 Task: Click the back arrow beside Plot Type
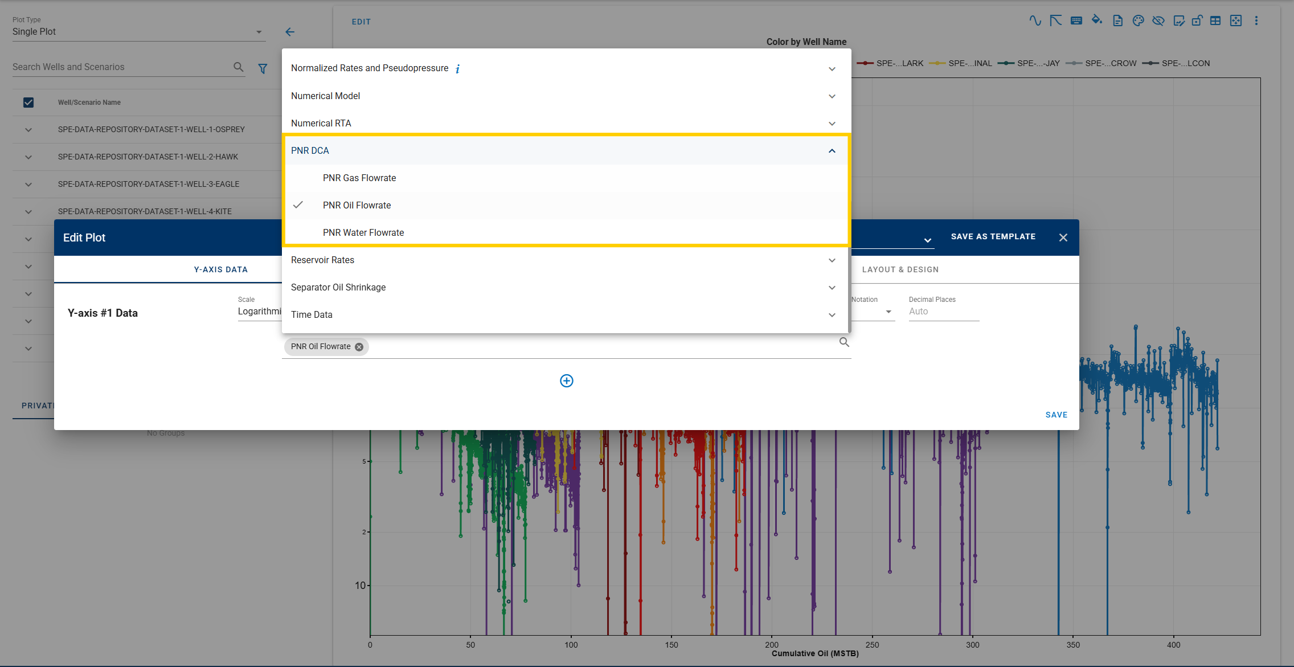[290, 32]
